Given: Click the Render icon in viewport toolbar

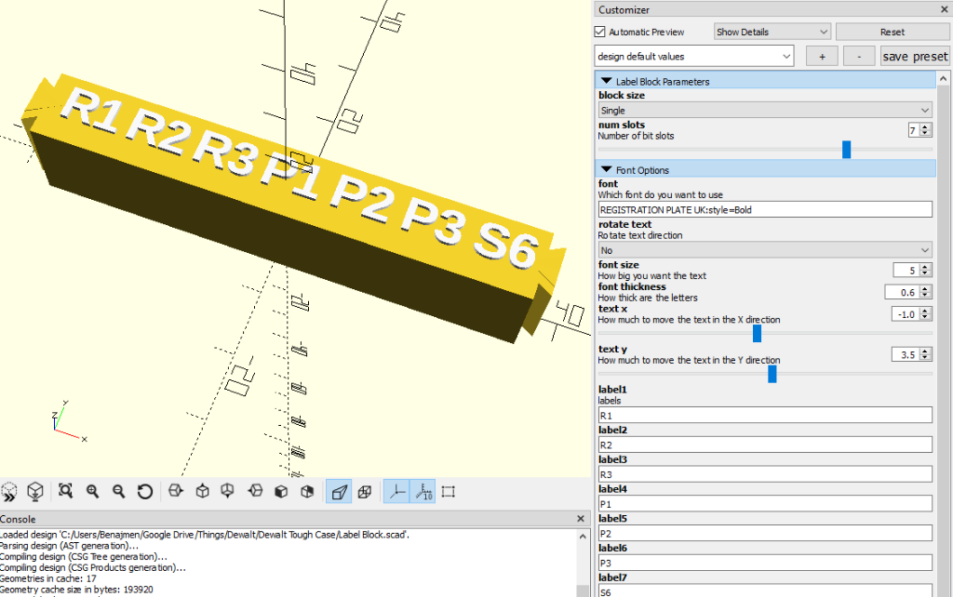Looking at the screenshot, I should pos(35,492).
